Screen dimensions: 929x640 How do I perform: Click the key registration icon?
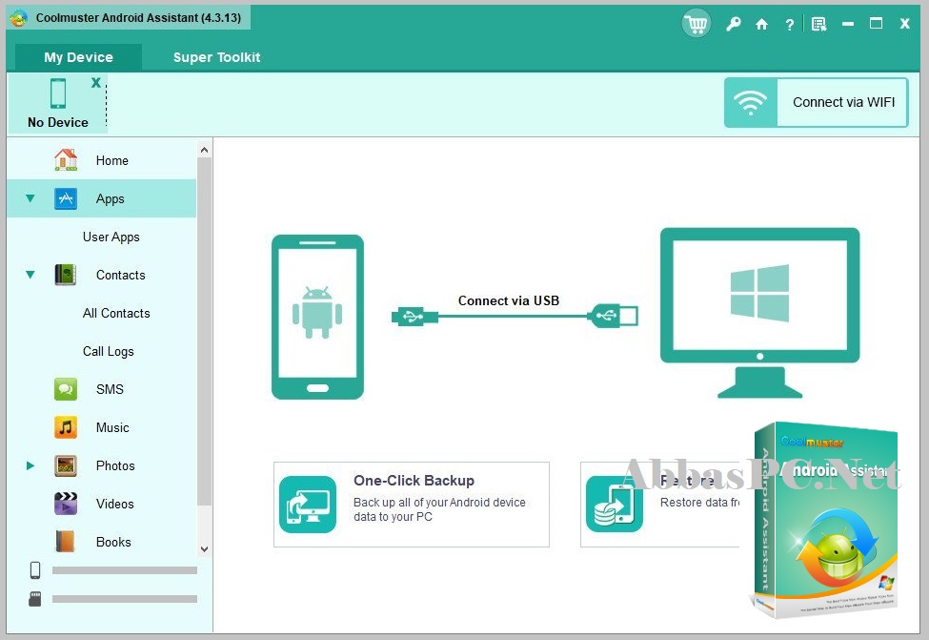tap(733, 24)
